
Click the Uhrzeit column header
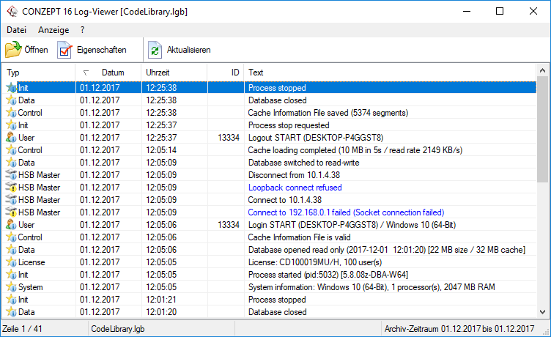158,73
